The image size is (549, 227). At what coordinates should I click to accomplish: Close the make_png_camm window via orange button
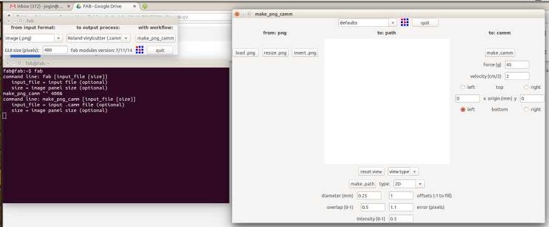tap(237, 14)
